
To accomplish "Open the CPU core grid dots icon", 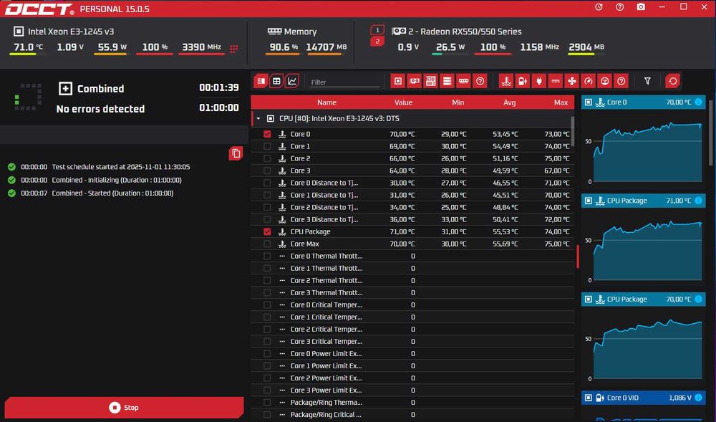I will (x=234, y=49).
